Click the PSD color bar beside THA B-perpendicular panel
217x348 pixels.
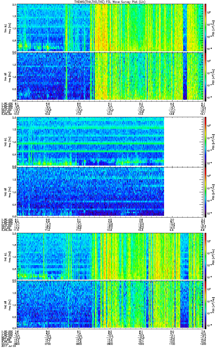click(205, 28)
